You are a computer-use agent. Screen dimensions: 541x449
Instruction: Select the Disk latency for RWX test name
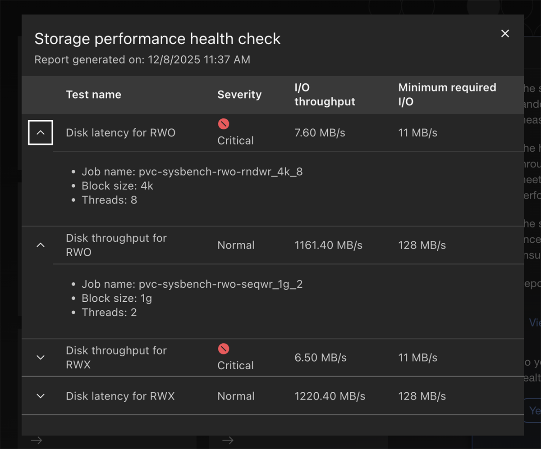(120, 396)
